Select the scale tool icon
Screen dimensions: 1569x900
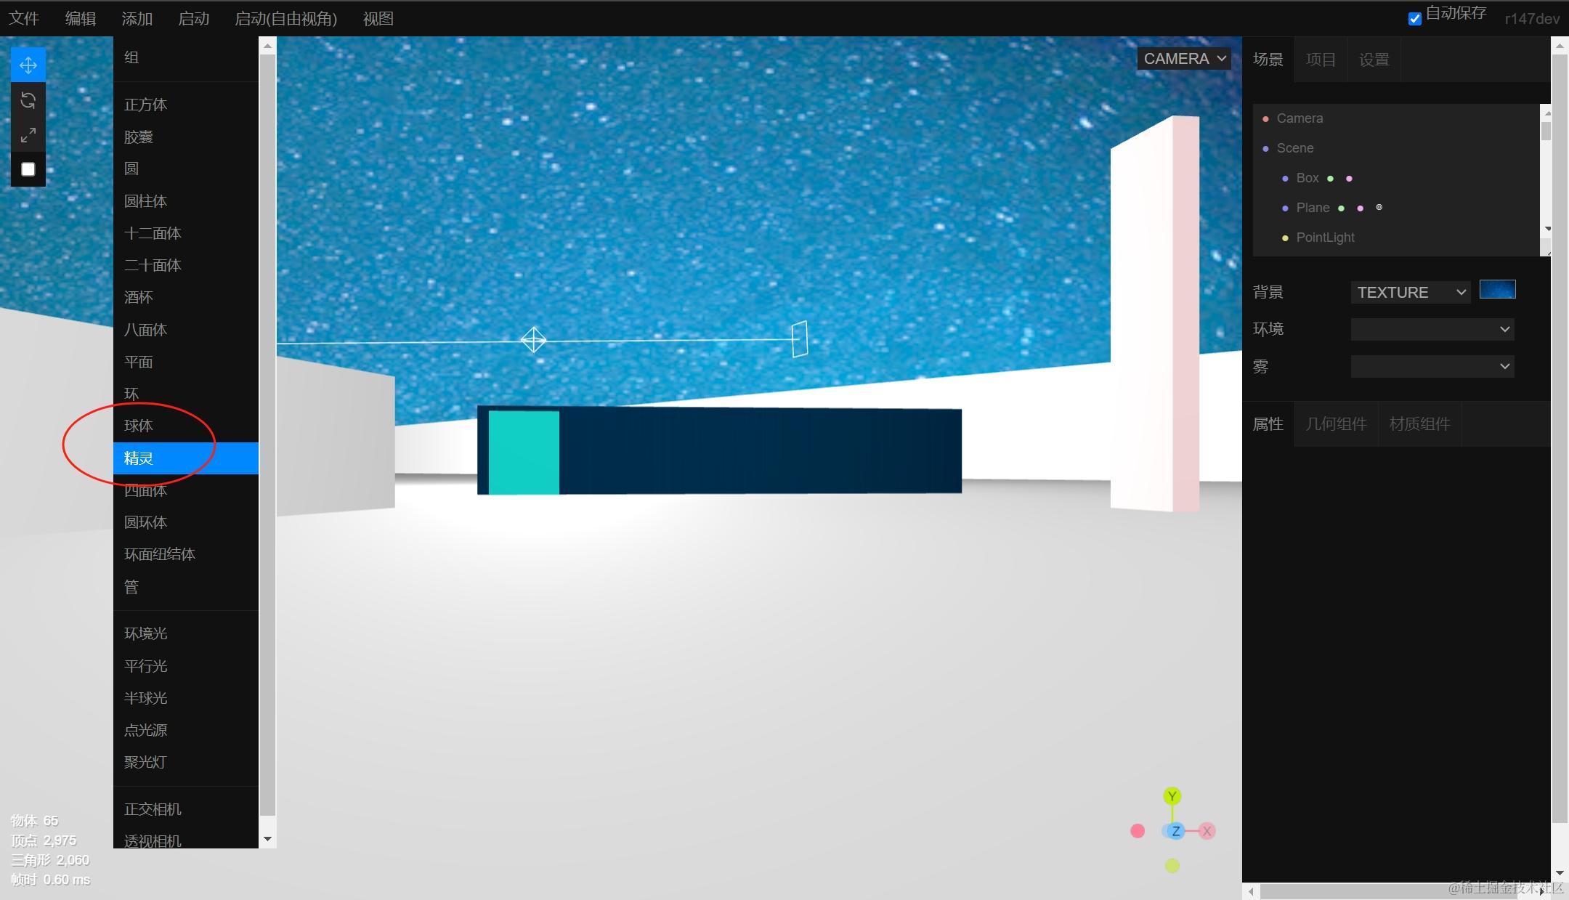click(28, 135)
